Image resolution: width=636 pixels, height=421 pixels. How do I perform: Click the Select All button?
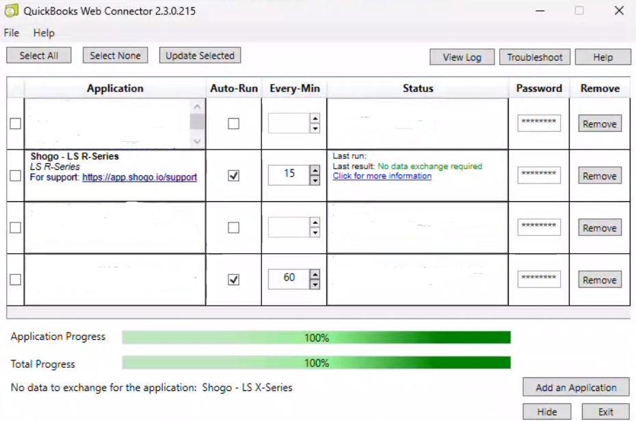(38, 55)
